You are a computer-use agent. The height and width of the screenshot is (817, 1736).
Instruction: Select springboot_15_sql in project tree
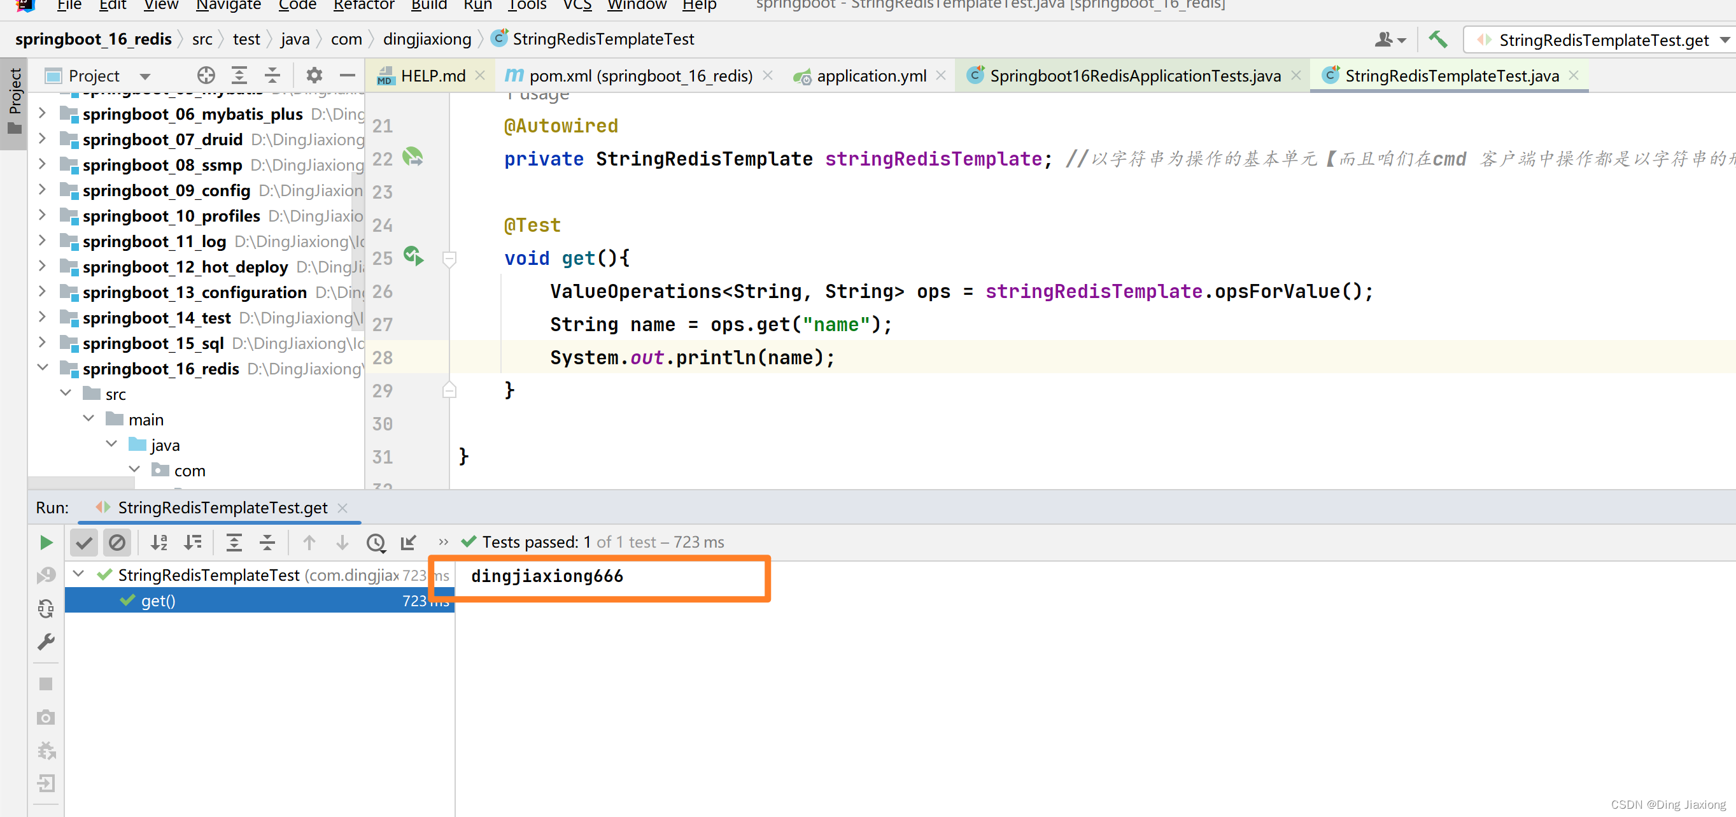coord(153,343)
